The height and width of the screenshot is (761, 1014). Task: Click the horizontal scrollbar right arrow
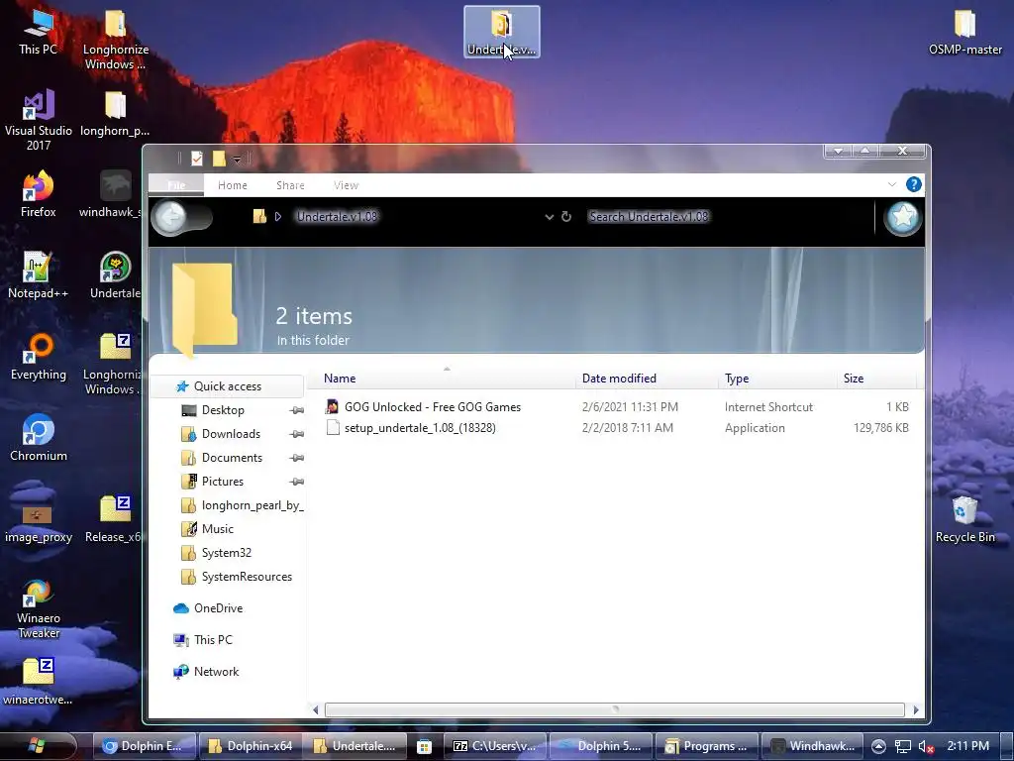pyautogui.click(x=916, y=709)
